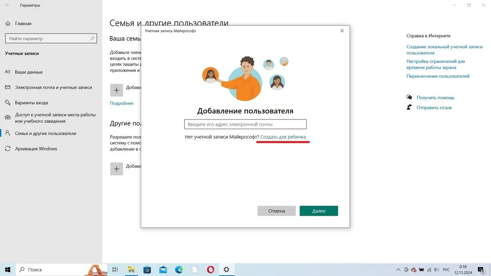Click the РУС language indicator

pyautogui.click(x=446, y=270)
